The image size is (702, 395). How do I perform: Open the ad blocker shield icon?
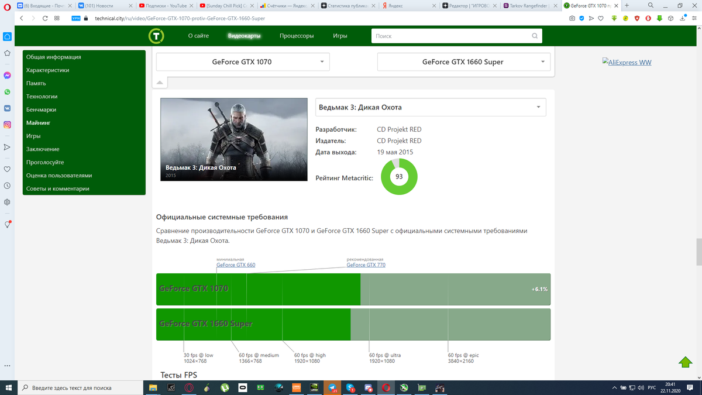tap(581, 18)
